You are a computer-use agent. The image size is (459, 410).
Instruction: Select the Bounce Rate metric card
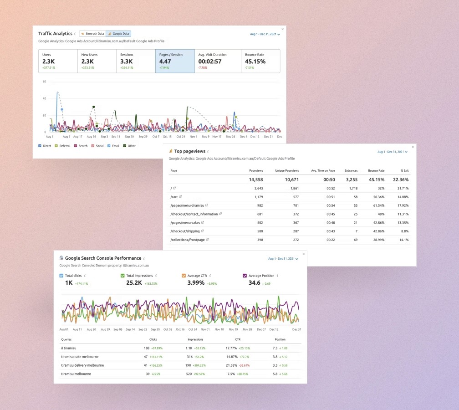point(260,61)
